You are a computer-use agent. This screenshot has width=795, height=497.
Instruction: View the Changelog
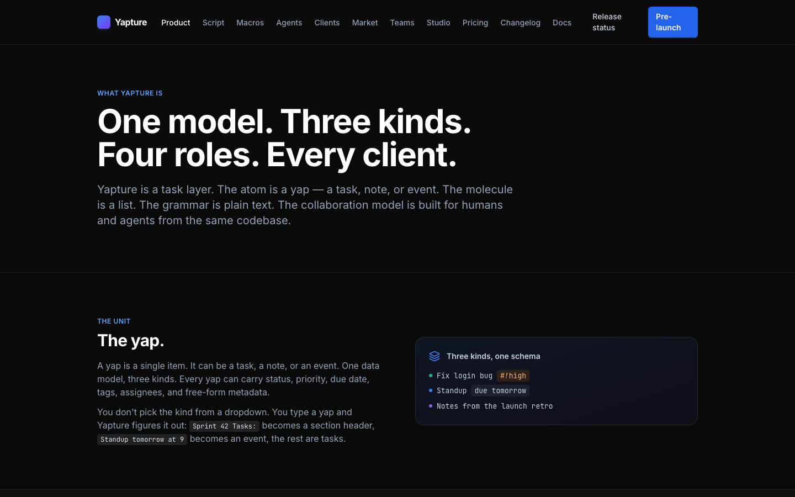point(520,23)
